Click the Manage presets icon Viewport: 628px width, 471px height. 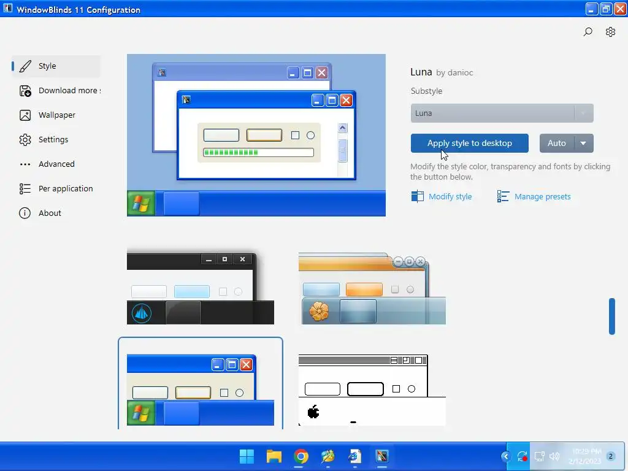point(503,196)
